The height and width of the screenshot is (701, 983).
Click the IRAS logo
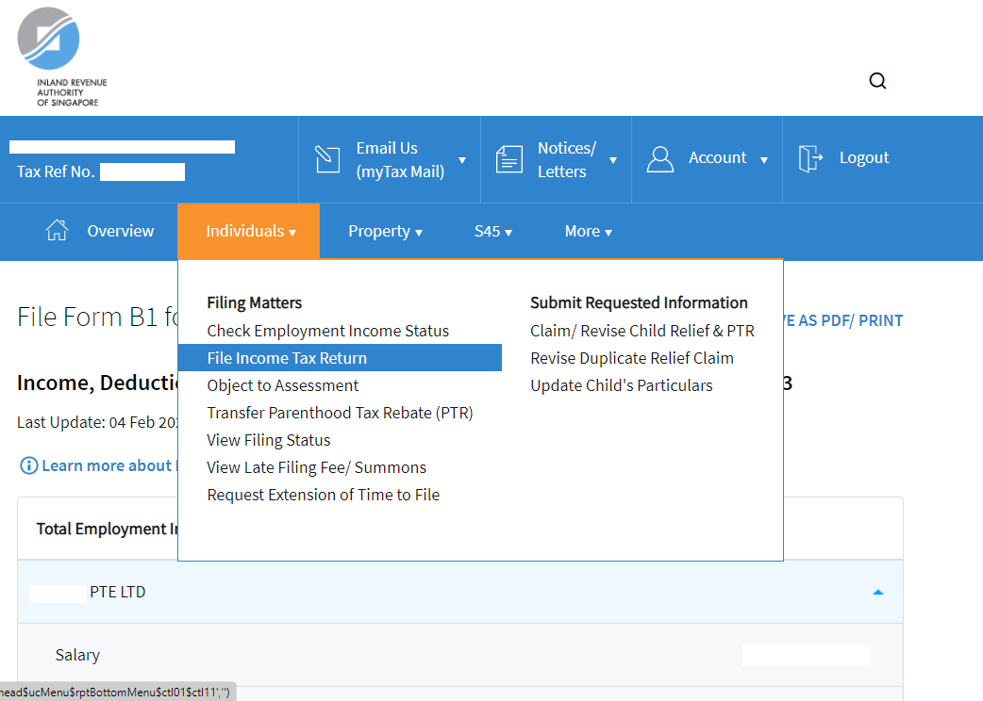(x=62, y=57)
